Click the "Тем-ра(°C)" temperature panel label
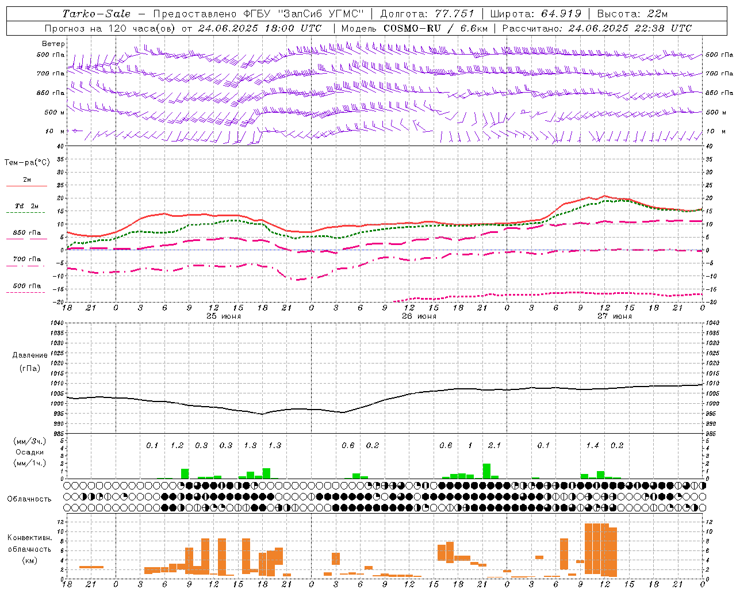Screen dimensions: 736x589 [27, 163]
